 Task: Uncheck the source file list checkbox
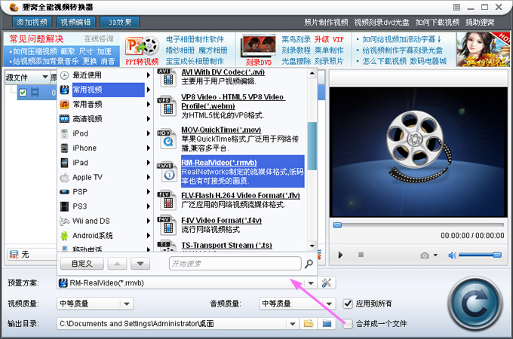pyautogui.click(x=23, y=93)
